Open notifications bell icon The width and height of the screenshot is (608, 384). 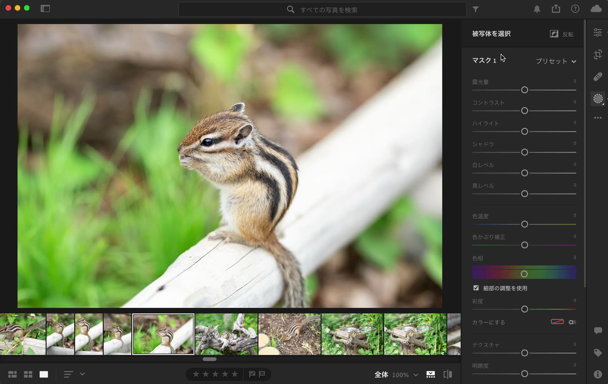537,9
